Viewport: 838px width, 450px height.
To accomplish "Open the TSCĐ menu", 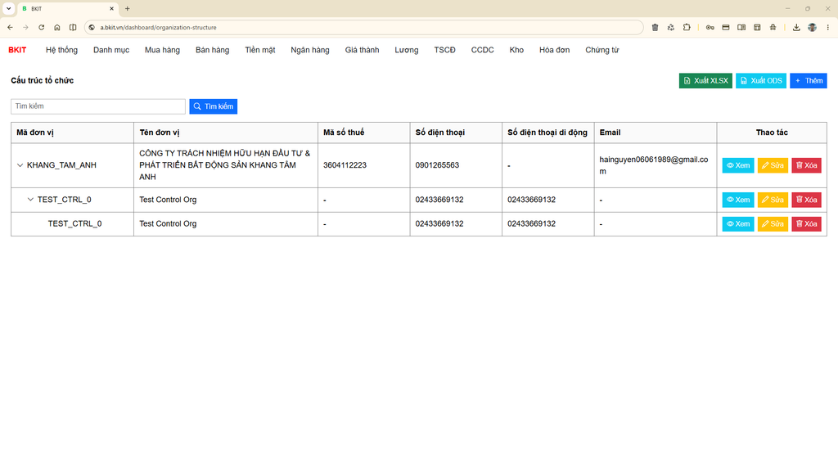I will (x=444, y=50).
